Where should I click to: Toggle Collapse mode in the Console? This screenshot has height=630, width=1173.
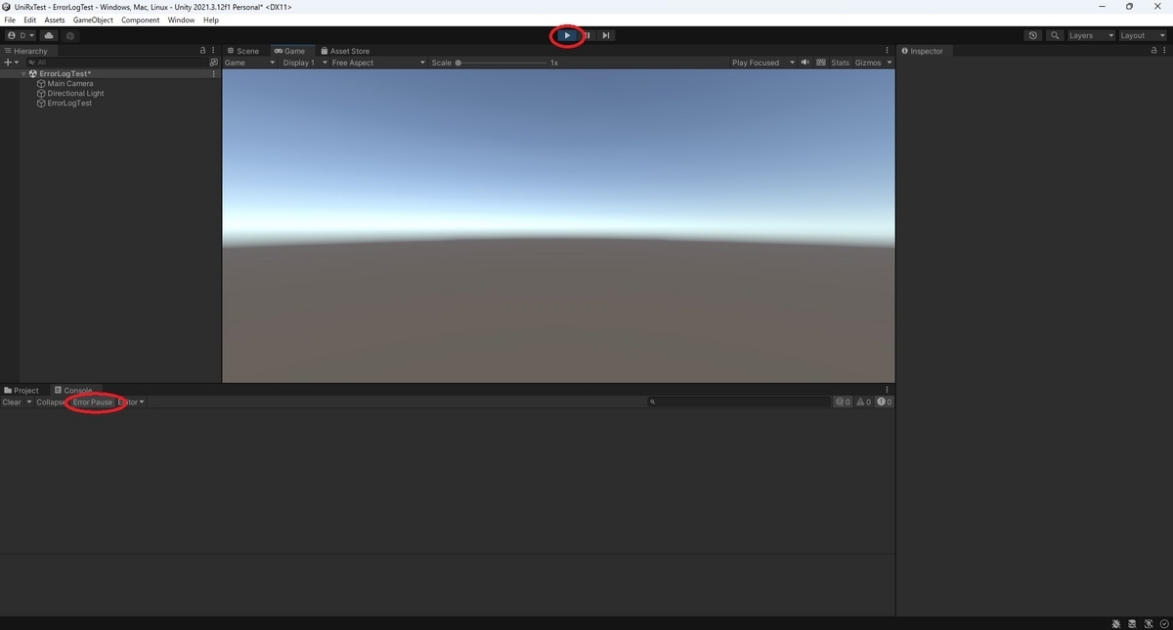pyautogui.click(x=50, y=401)
